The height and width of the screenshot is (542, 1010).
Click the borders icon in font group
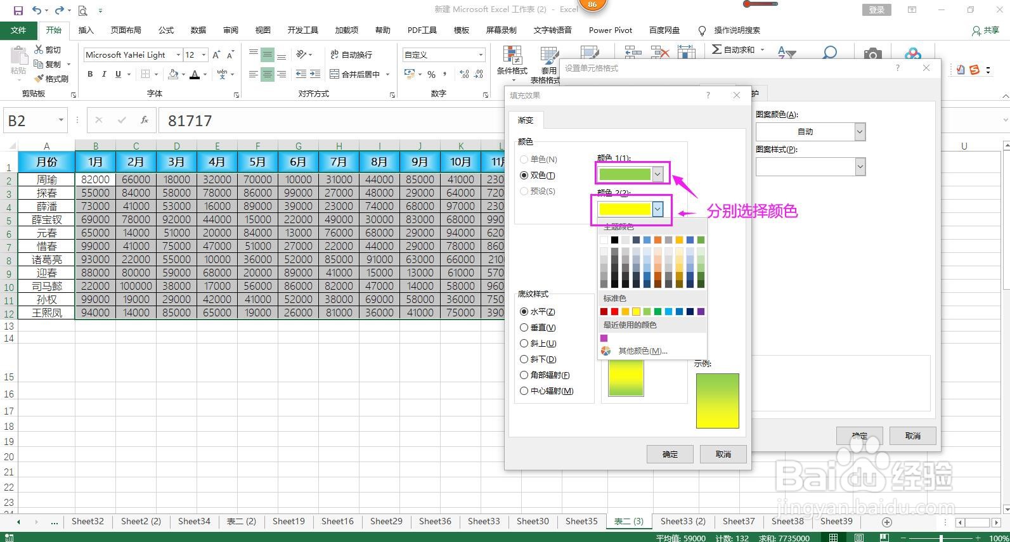coord(145,74)
